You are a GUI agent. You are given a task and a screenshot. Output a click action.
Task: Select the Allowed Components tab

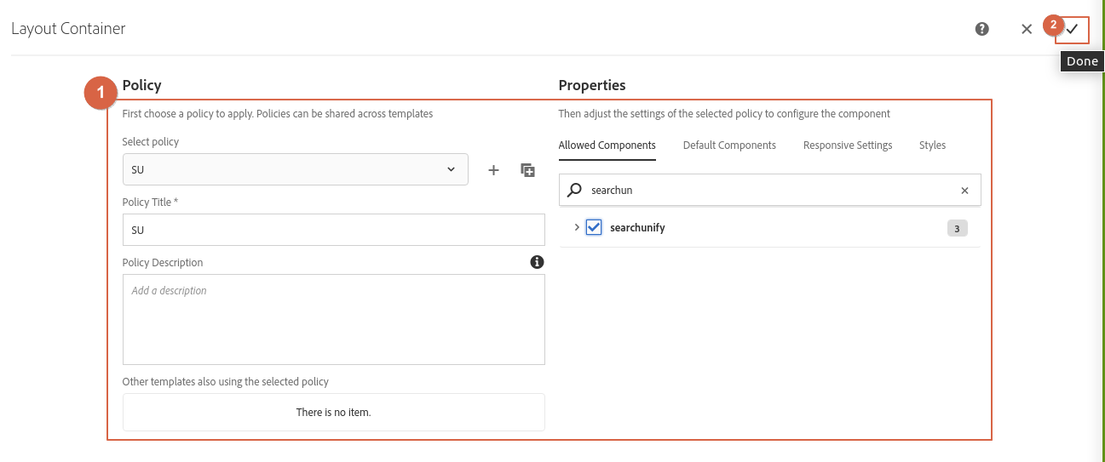pos(607,145)
